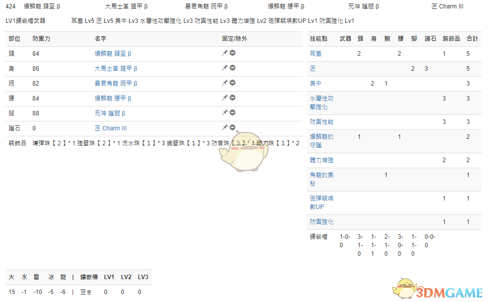Pin the 大馬士革 鎧甲 β body armor
This screenshot has width=488, height=302.
pos(225,68)
